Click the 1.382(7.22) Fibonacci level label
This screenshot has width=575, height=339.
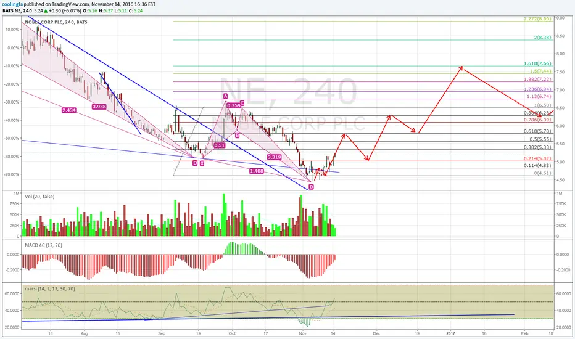(537, 79)
